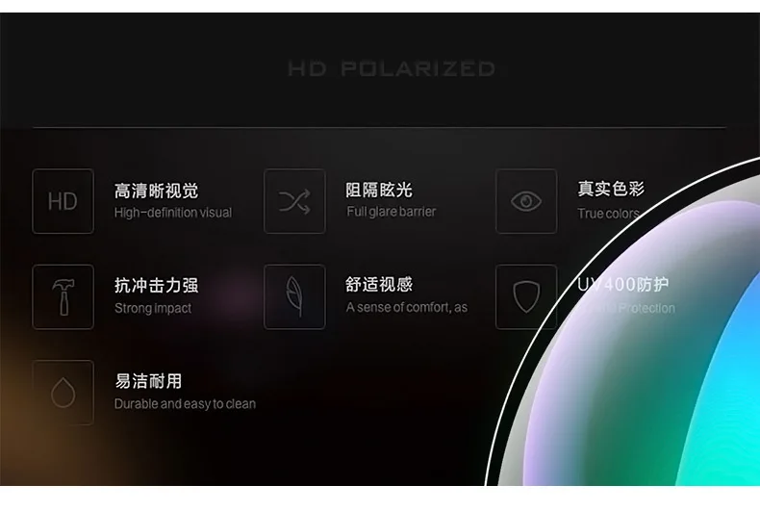The width and height of the screenshot is (760, 511).
Task: Click the HD icon box
Action: (x=63, y=201)
